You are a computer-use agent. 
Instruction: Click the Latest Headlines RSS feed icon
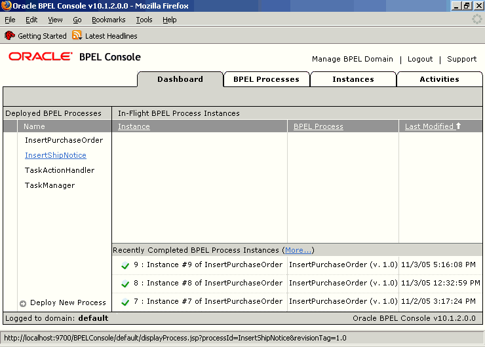[x=77, y=35]
